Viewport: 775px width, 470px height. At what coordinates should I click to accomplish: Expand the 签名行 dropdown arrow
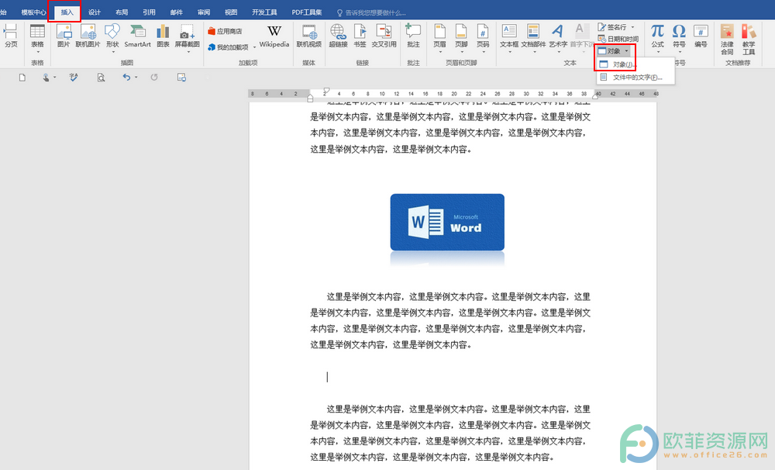pos(632,27)
